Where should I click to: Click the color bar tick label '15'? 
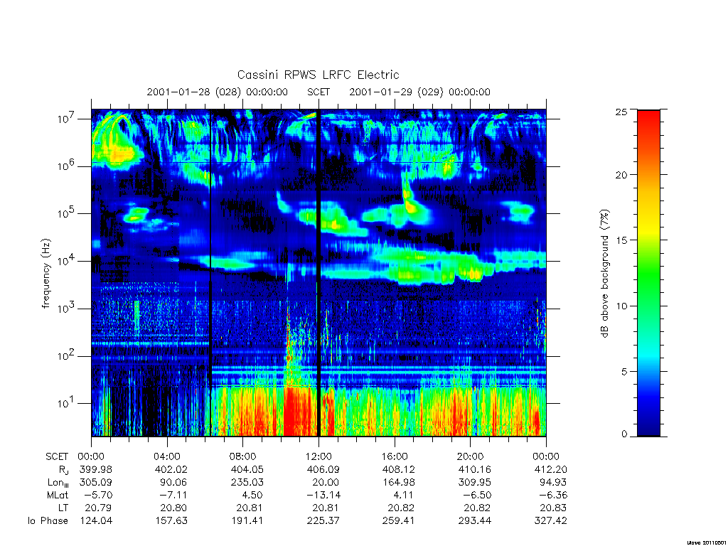tap(621, 240)
